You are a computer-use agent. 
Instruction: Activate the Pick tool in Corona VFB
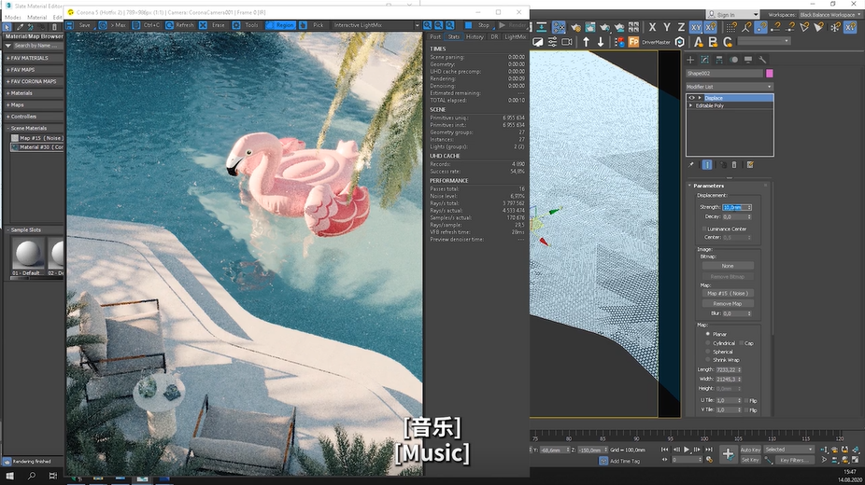point(312,25)
